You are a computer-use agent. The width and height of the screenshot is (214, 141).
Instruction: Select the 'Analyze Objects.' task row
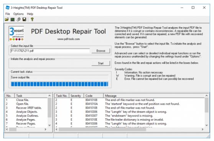(26, 112)
